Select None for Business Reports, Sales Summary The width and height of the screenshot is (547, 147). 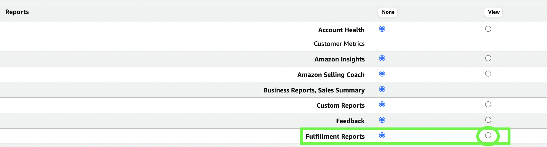pos(382,89)
